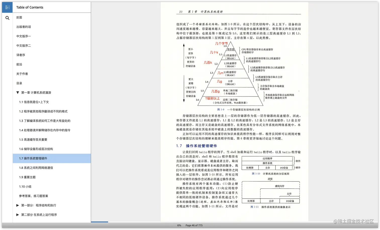Open the 前沿 entry
This screenshot has width=380, height=230.
pos(19,64)
